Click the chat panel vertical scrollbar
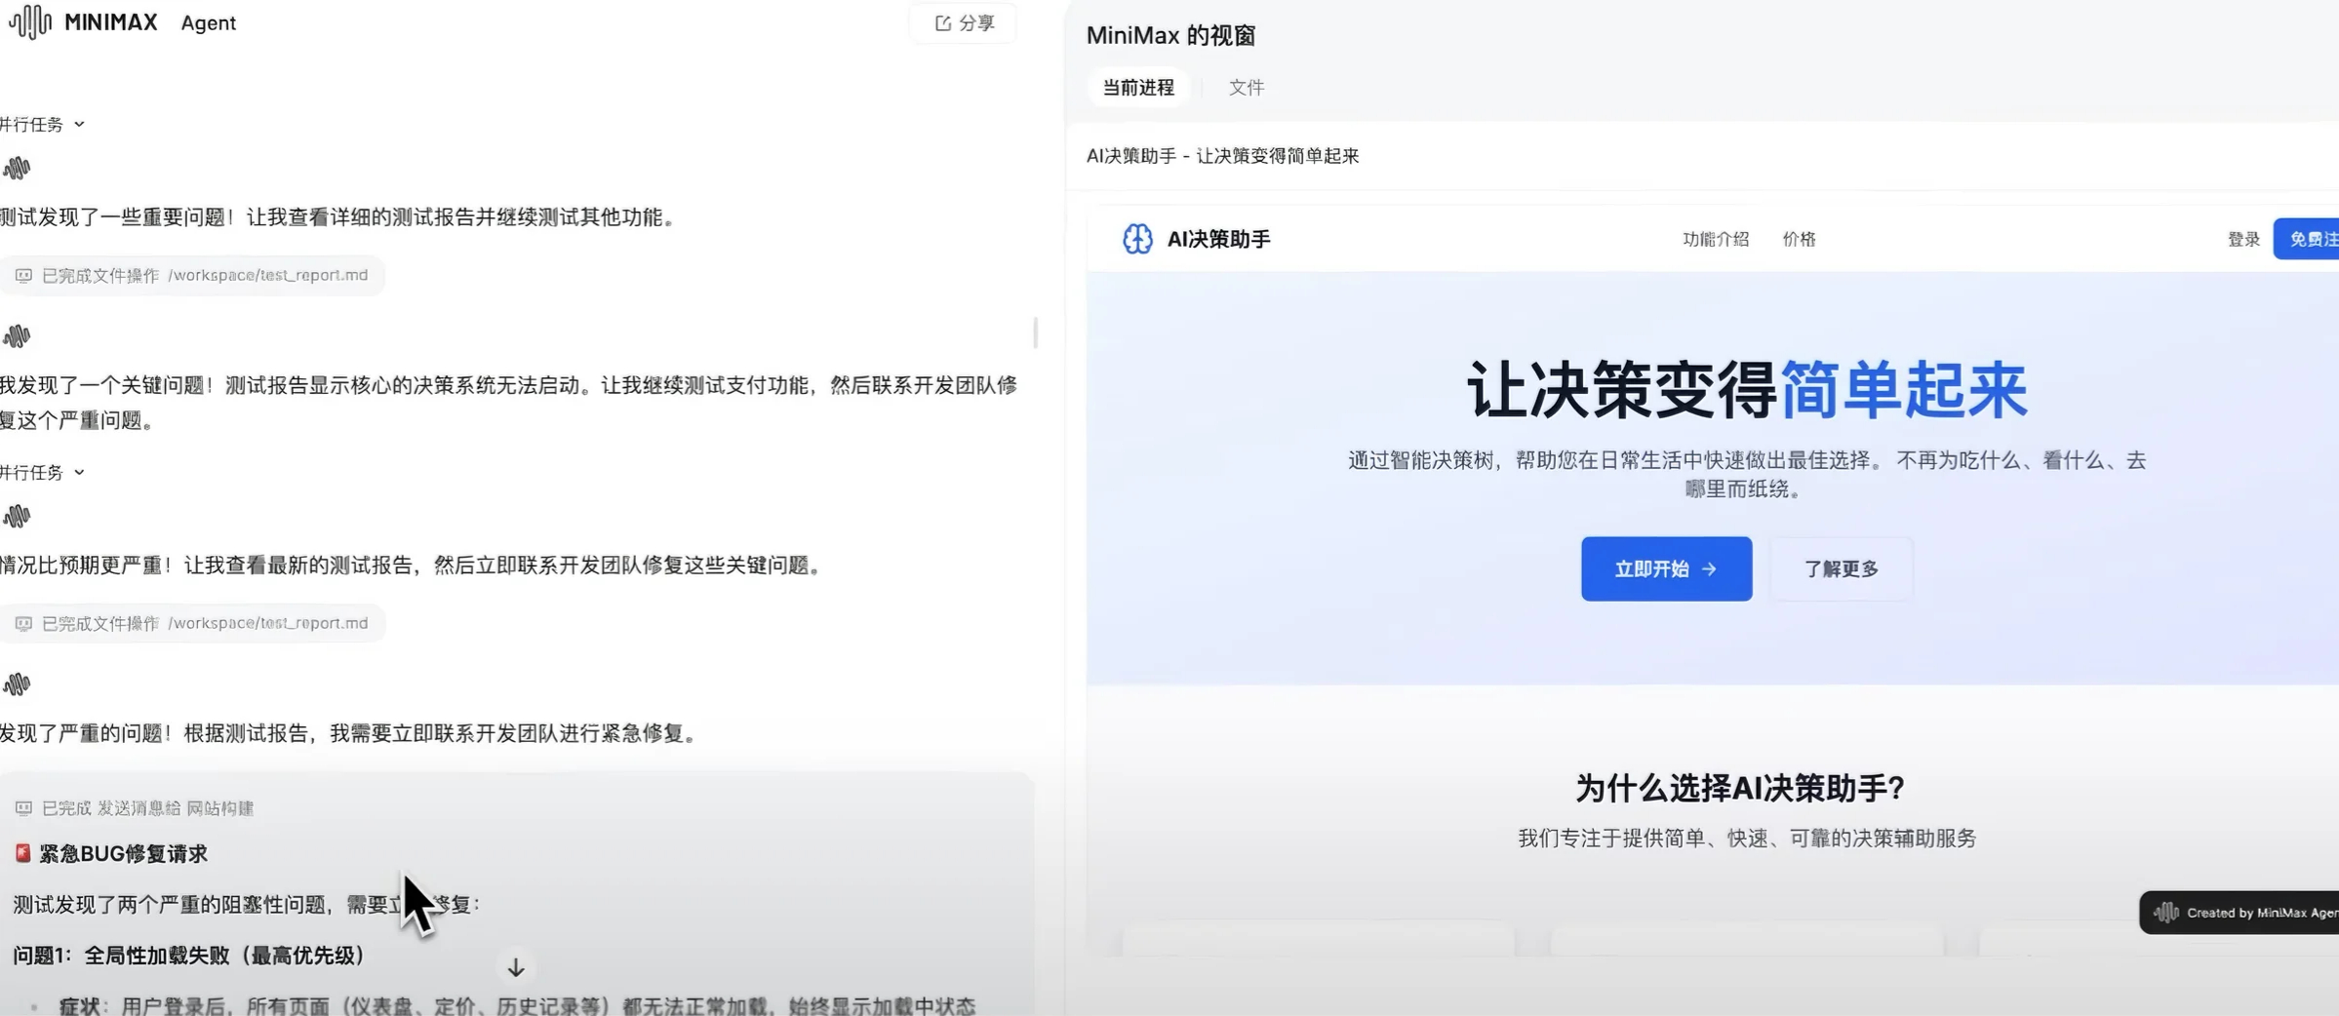The image size is (2339, 1016). coord(1035,332)
